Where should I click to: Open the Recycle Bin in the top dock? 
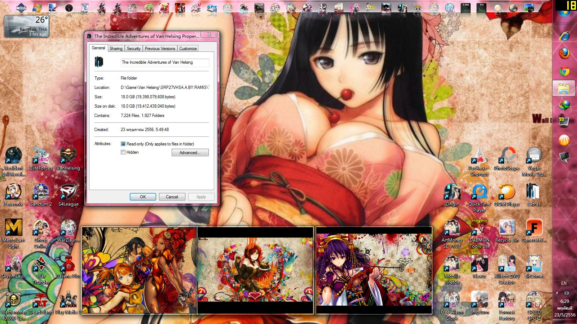click(84, 8)
